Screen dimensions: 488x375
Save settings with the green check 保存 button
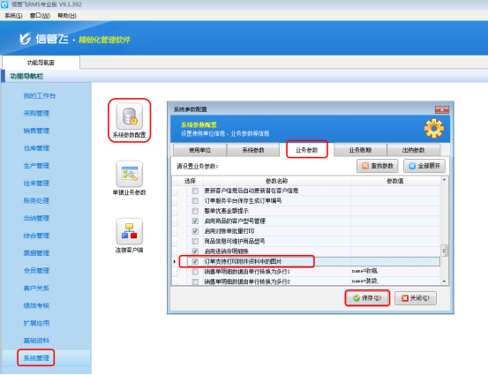pos(367,298)
